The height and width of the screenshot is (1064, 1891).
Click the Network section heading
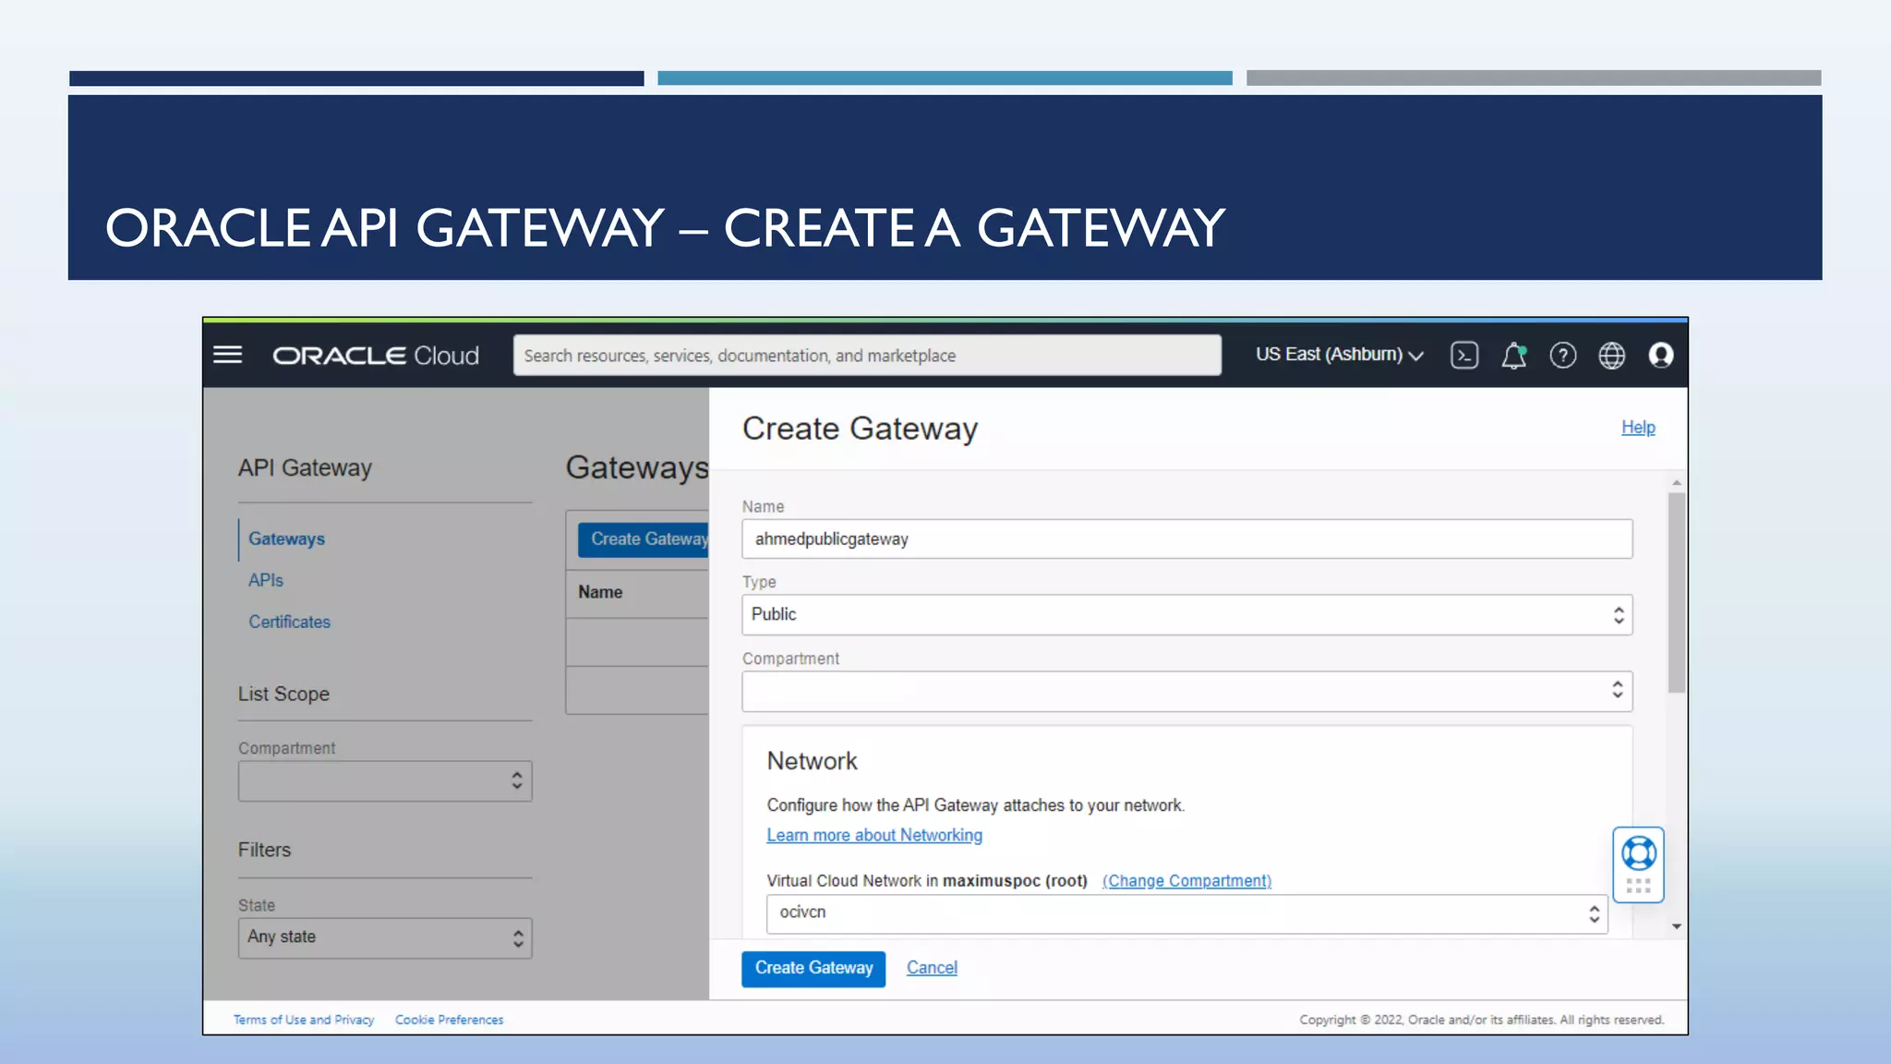point(812,761)
